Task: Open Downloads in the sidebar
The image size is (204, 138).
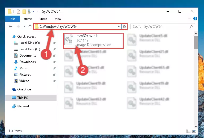Action: 28,62
